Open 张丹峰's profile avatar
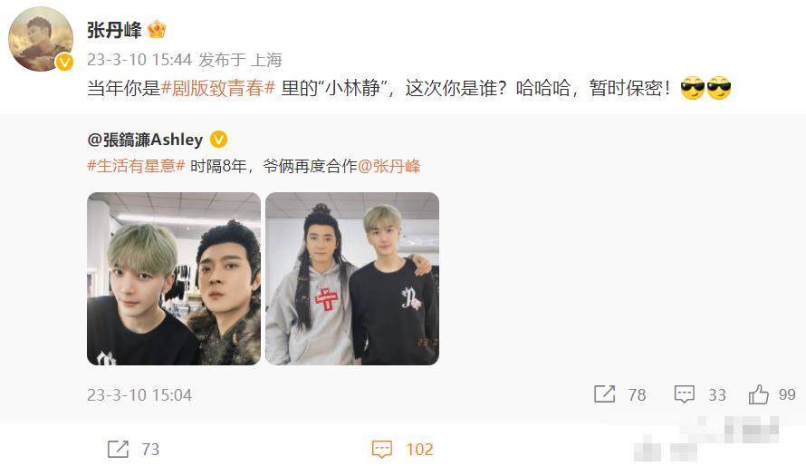This screenshot has height=466, width=806. point(41,39)
